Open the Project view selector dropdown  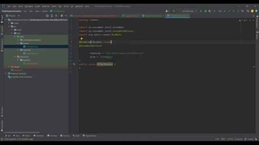click(x=13, y=16)
